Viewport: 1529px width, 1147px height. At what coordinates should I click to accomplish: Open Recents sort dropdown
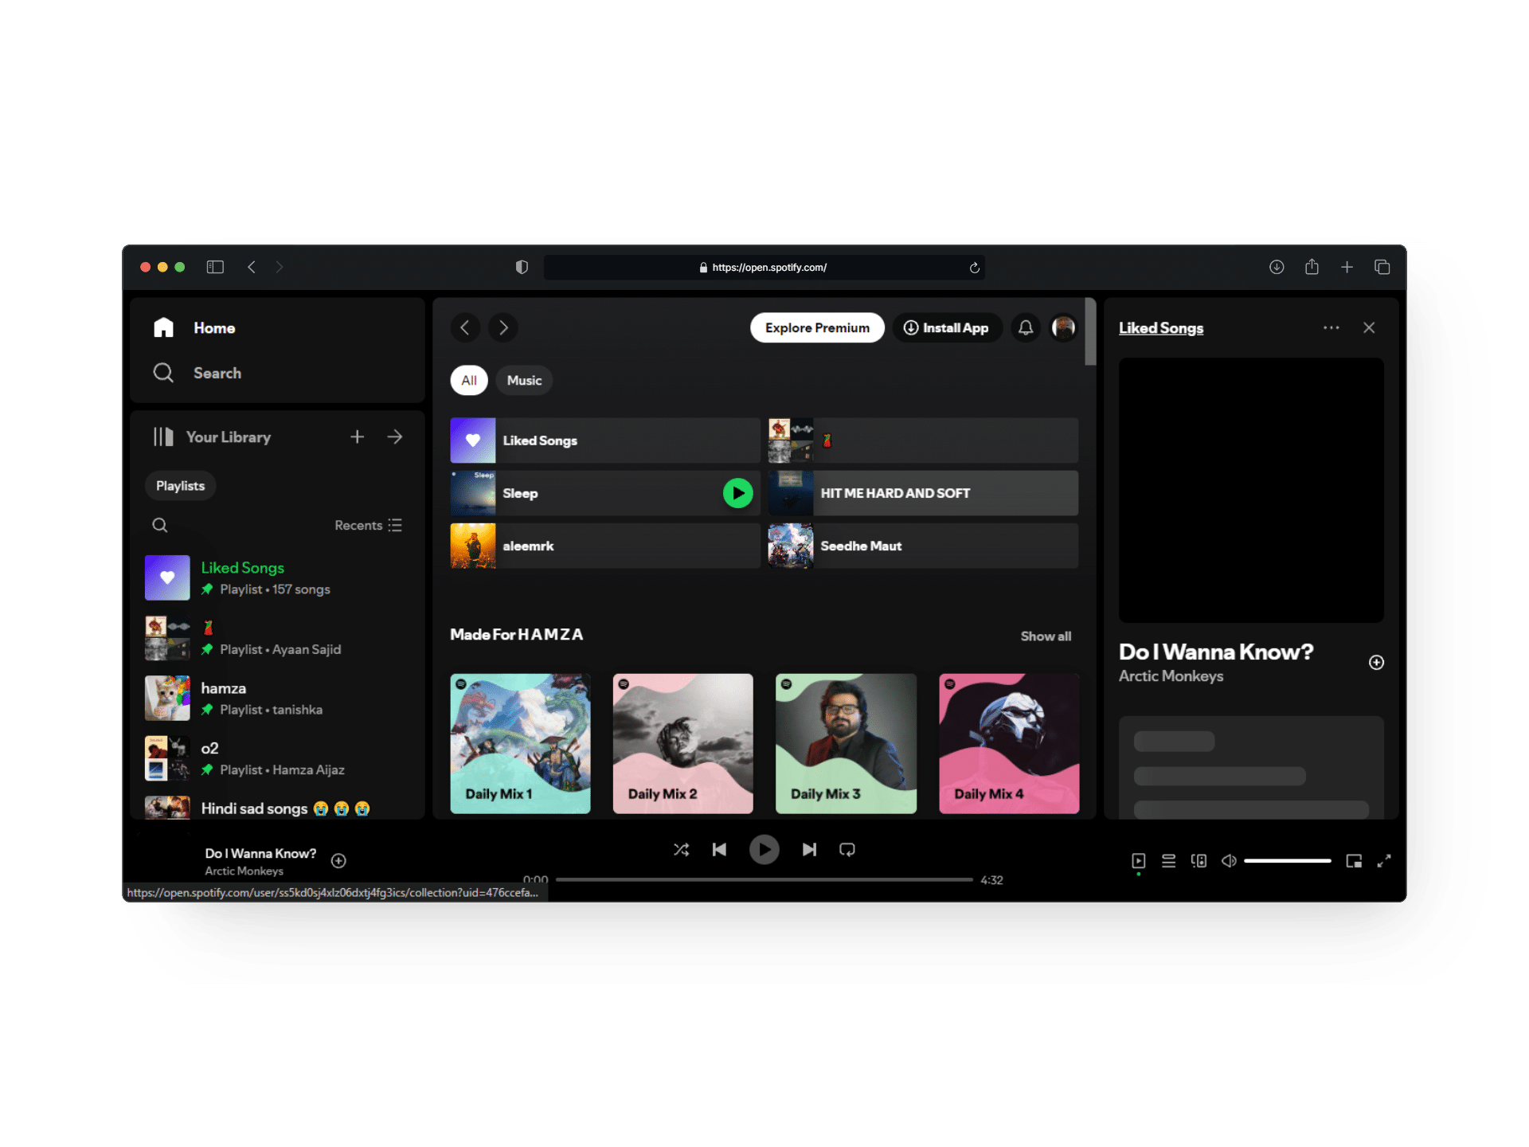coord(368,525)
